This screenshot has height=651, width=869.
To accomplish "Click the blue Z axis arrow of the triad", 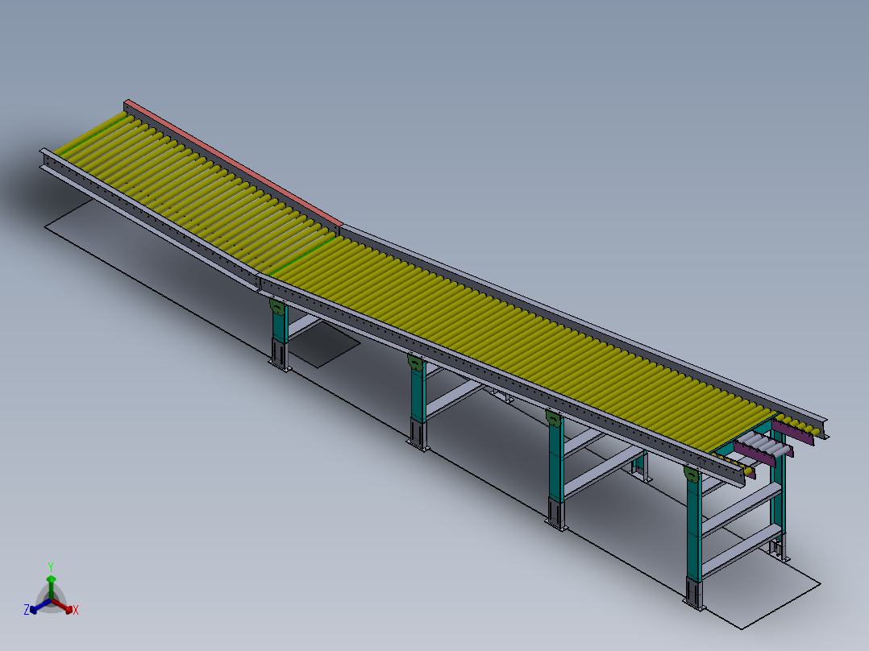I will coord(39,607).
